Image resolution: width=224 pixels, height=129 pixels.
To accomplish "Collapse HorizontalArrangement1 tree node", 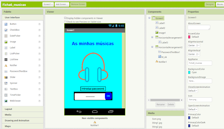I will tap(152, 37).
